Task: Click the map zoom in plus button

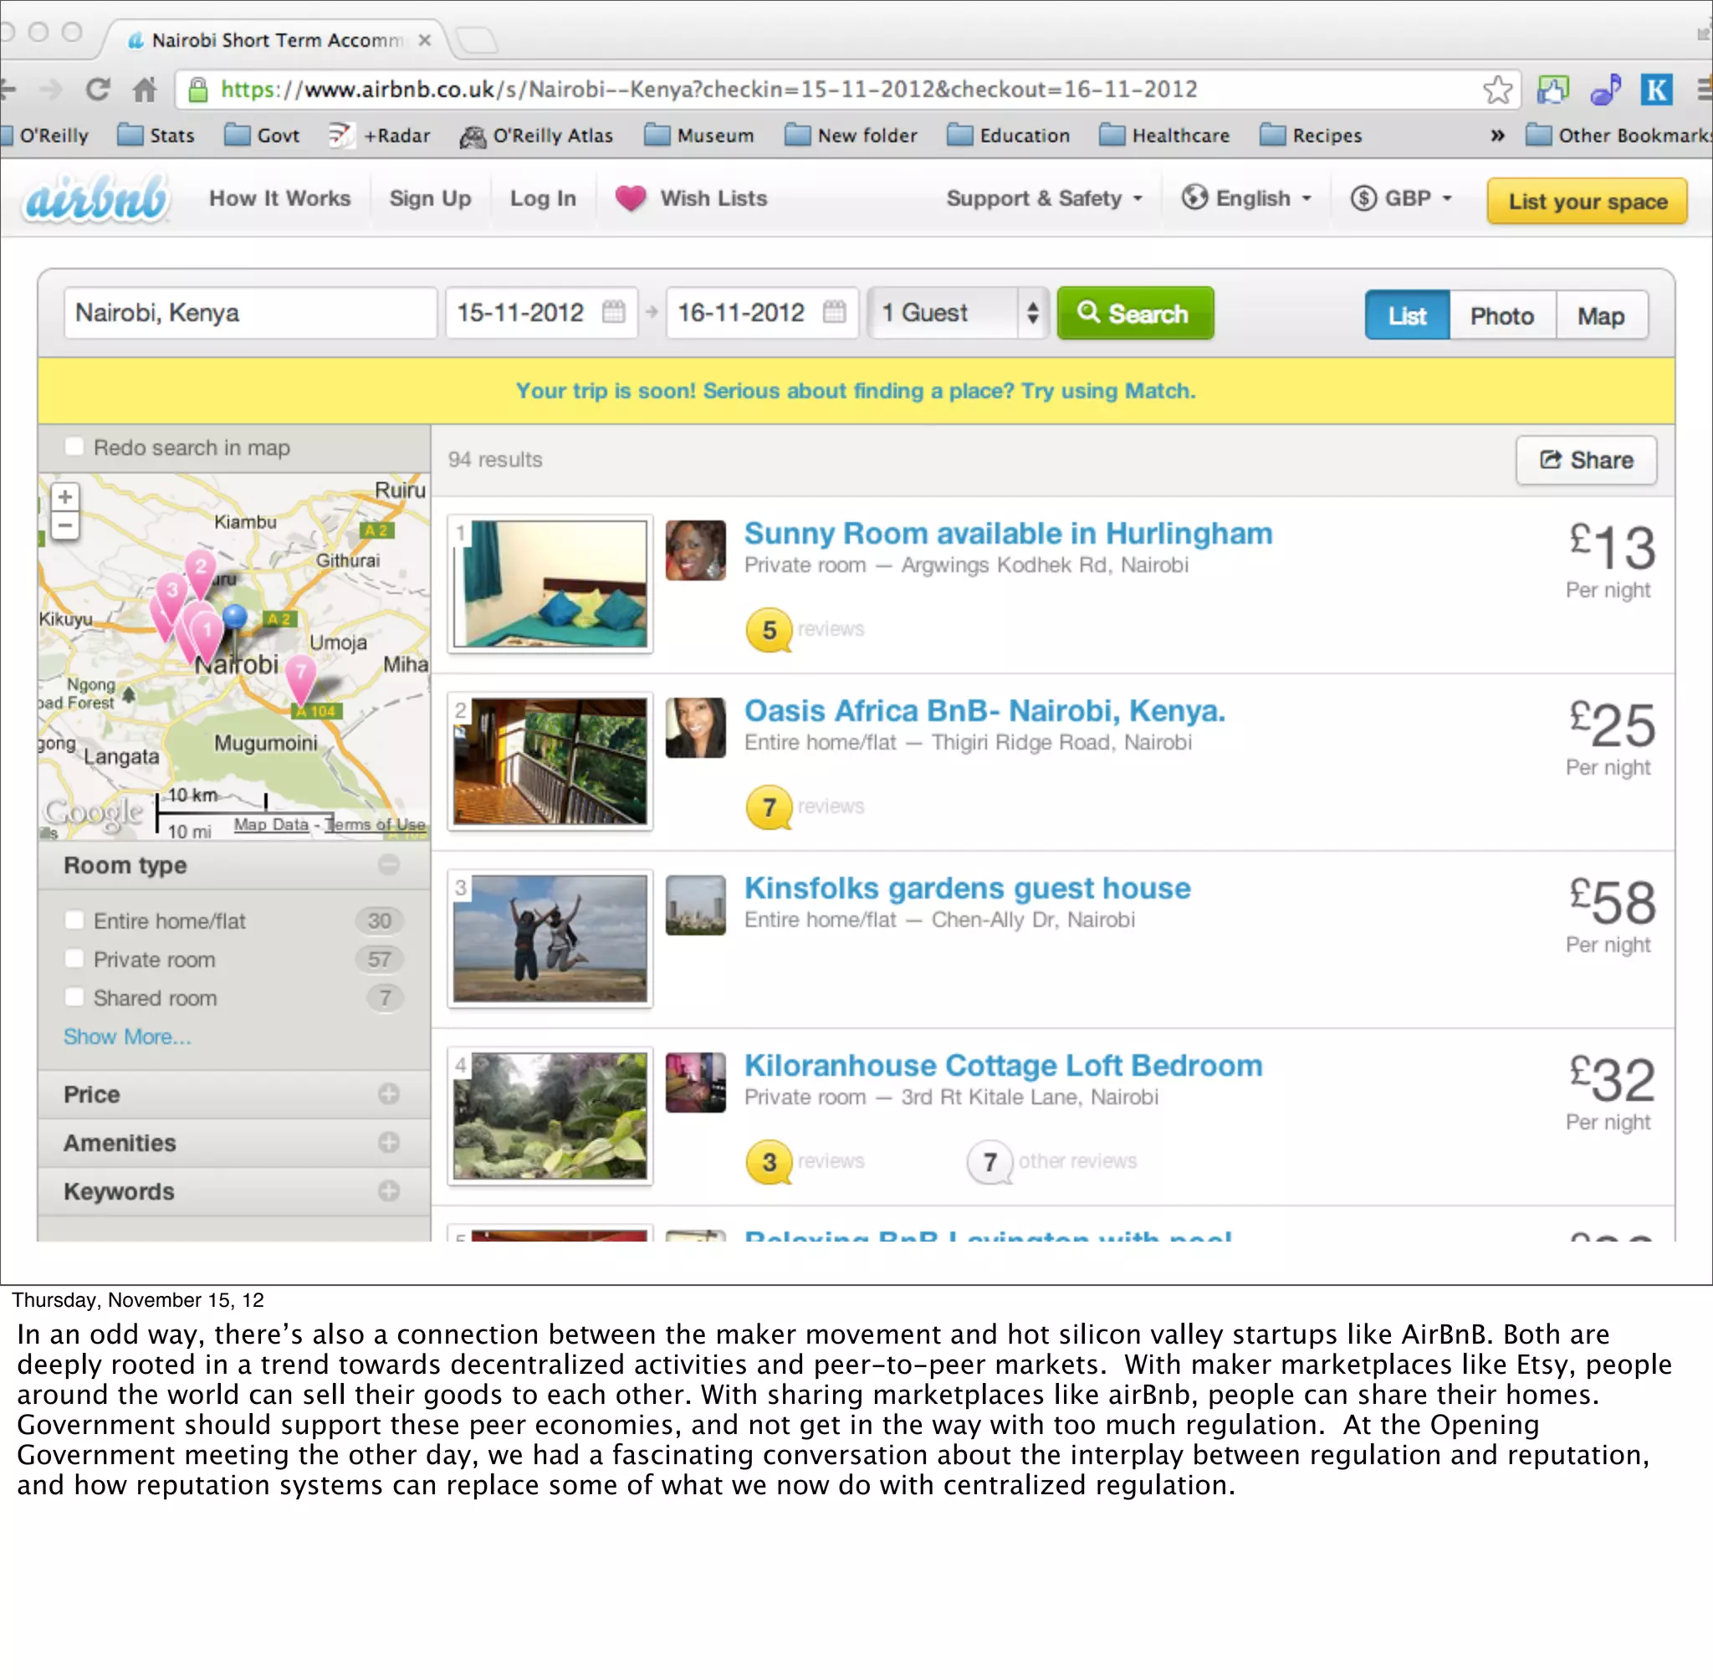Action: (64, 497)
